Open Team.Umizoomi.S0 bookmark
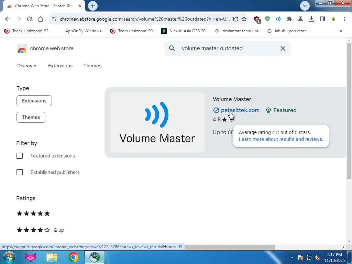 pyautogui.click(x=133, y=31)
